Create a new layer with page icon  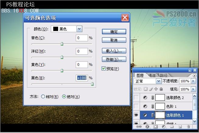[180, 126]
